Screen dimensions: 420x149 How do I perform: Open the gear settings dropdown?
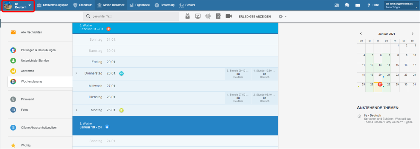pyautogui.click(x=282, y=17)
